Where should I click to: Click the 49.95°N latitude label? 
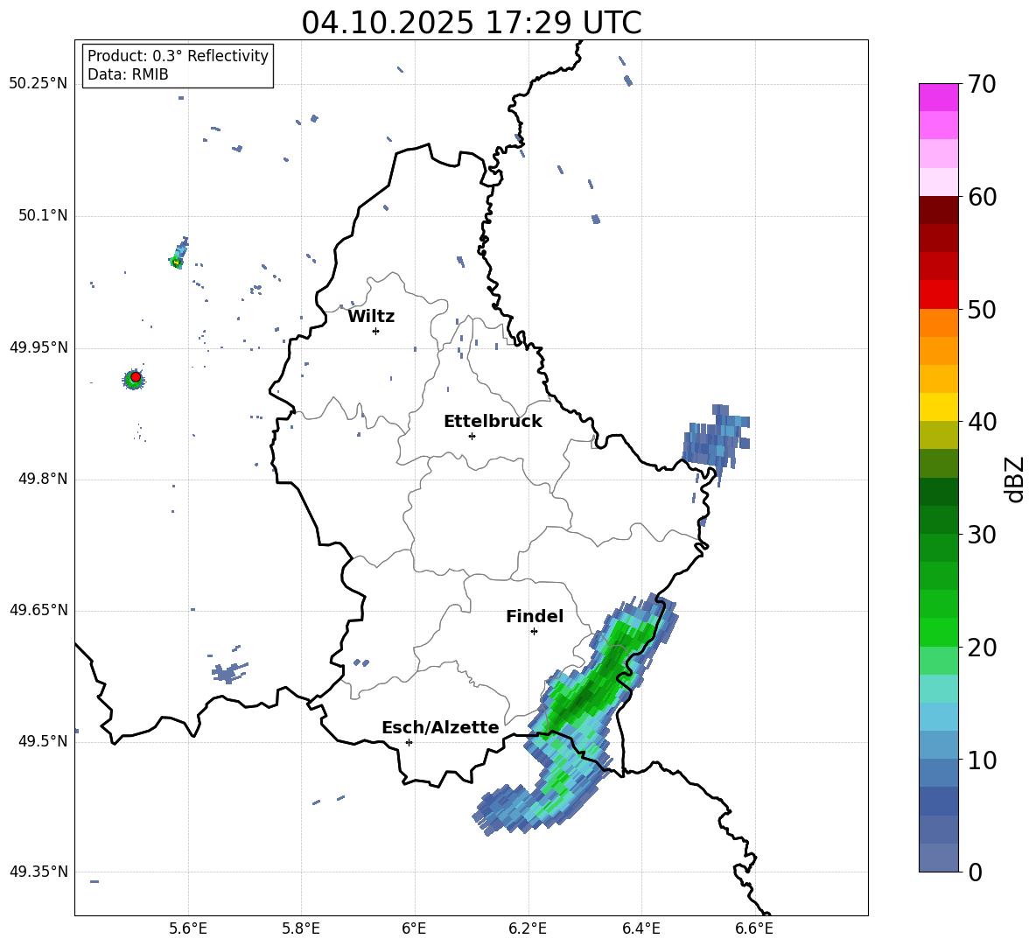coord(38,347)
